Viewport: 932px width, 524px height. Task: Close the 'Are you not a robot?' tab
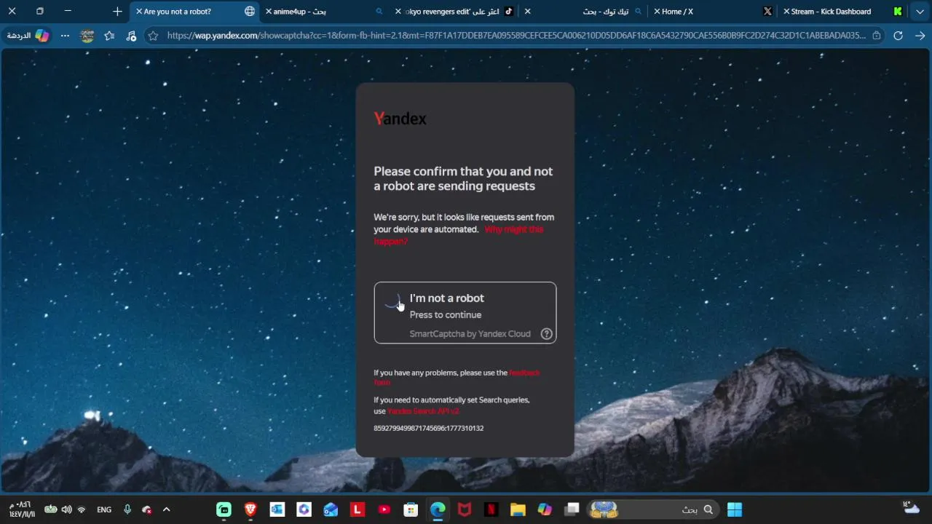139,12
